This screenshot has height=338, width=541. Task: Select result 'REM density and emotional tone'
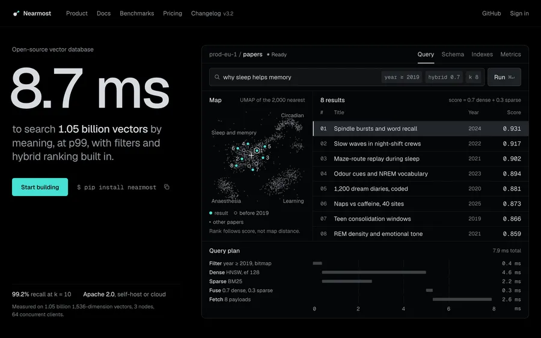421,234
